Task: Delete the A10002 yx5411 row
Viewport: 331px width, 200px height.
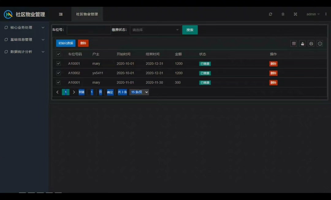Action: point(273,73)
